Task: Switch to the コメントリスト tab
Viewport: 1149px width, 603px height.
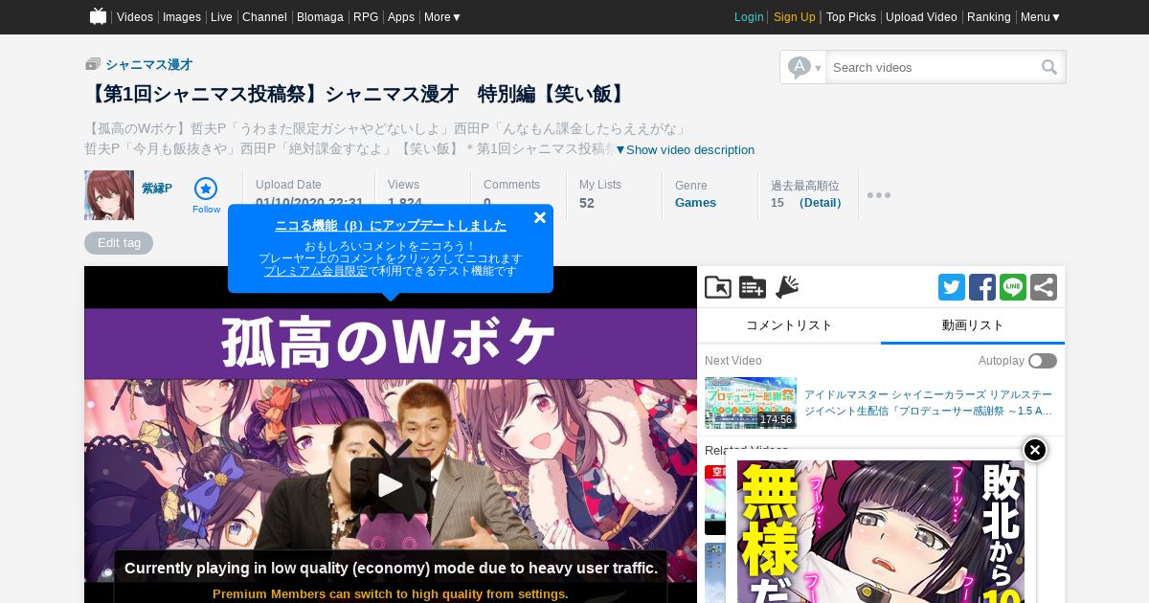Action: [789, 325]
